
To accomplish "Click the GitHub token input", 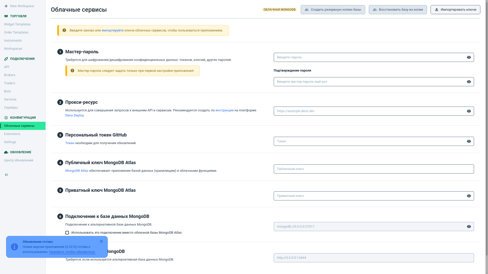I will point(374,141).
